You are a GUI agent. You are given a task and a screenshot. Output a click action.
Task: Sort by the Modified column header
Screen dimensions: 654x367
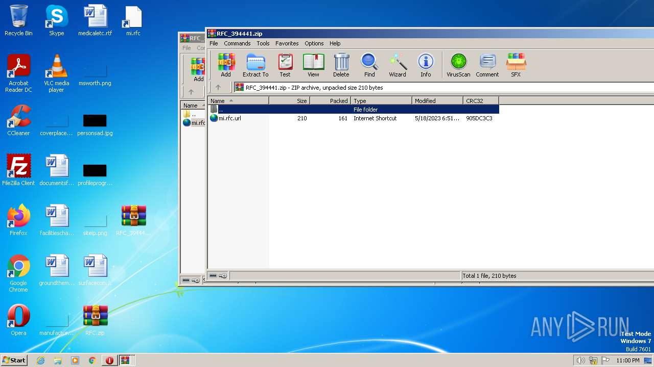tap(437, 101)
